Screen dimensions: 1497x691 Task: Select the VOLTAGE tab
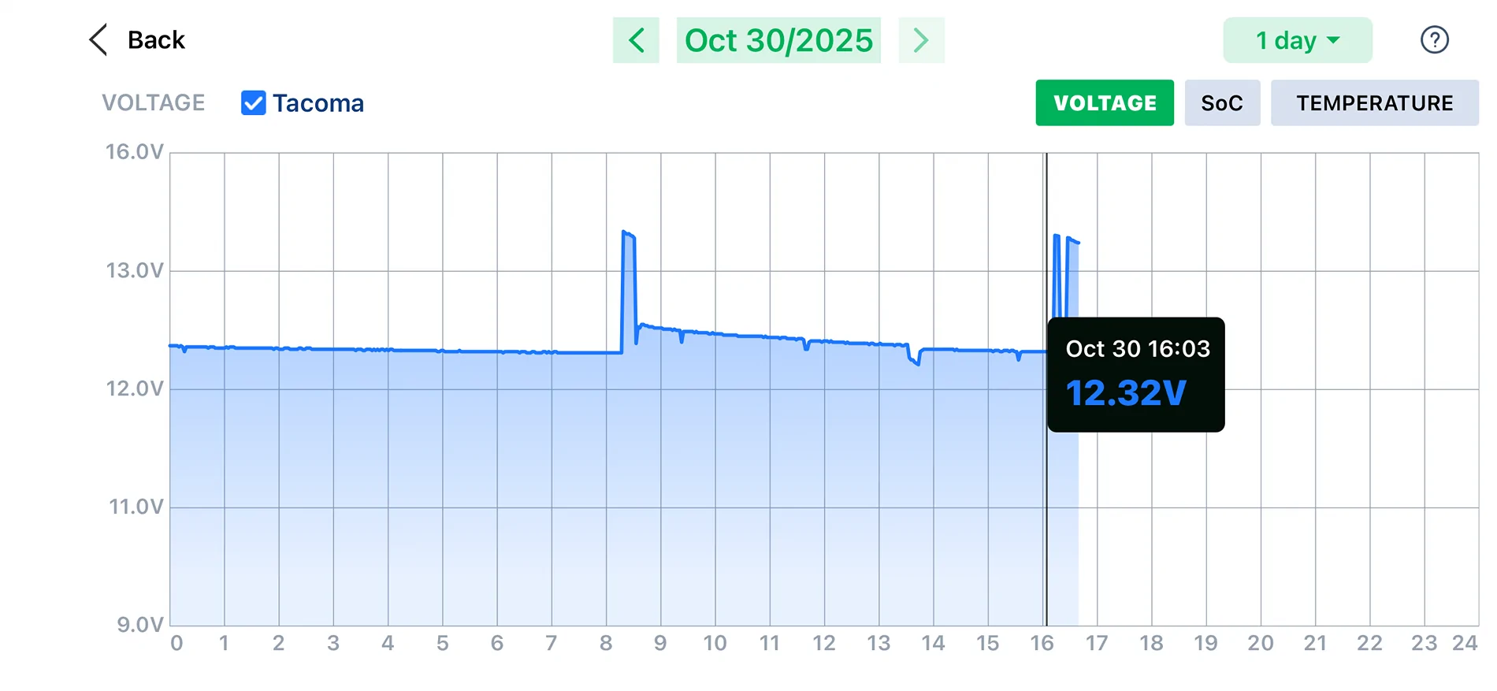[x=1104, y=103]
